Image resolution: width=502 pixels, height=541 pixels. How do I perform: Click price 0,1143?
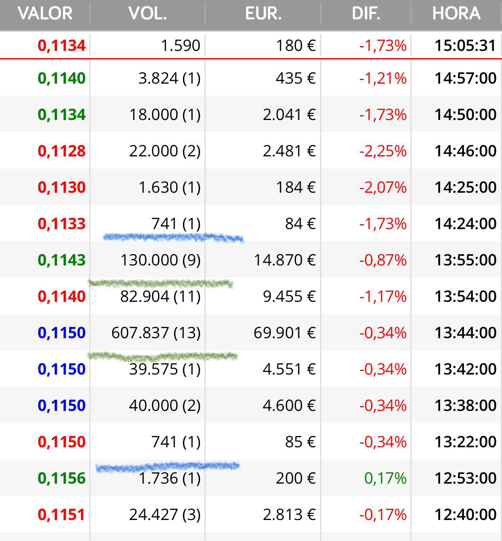pos(61,260)
